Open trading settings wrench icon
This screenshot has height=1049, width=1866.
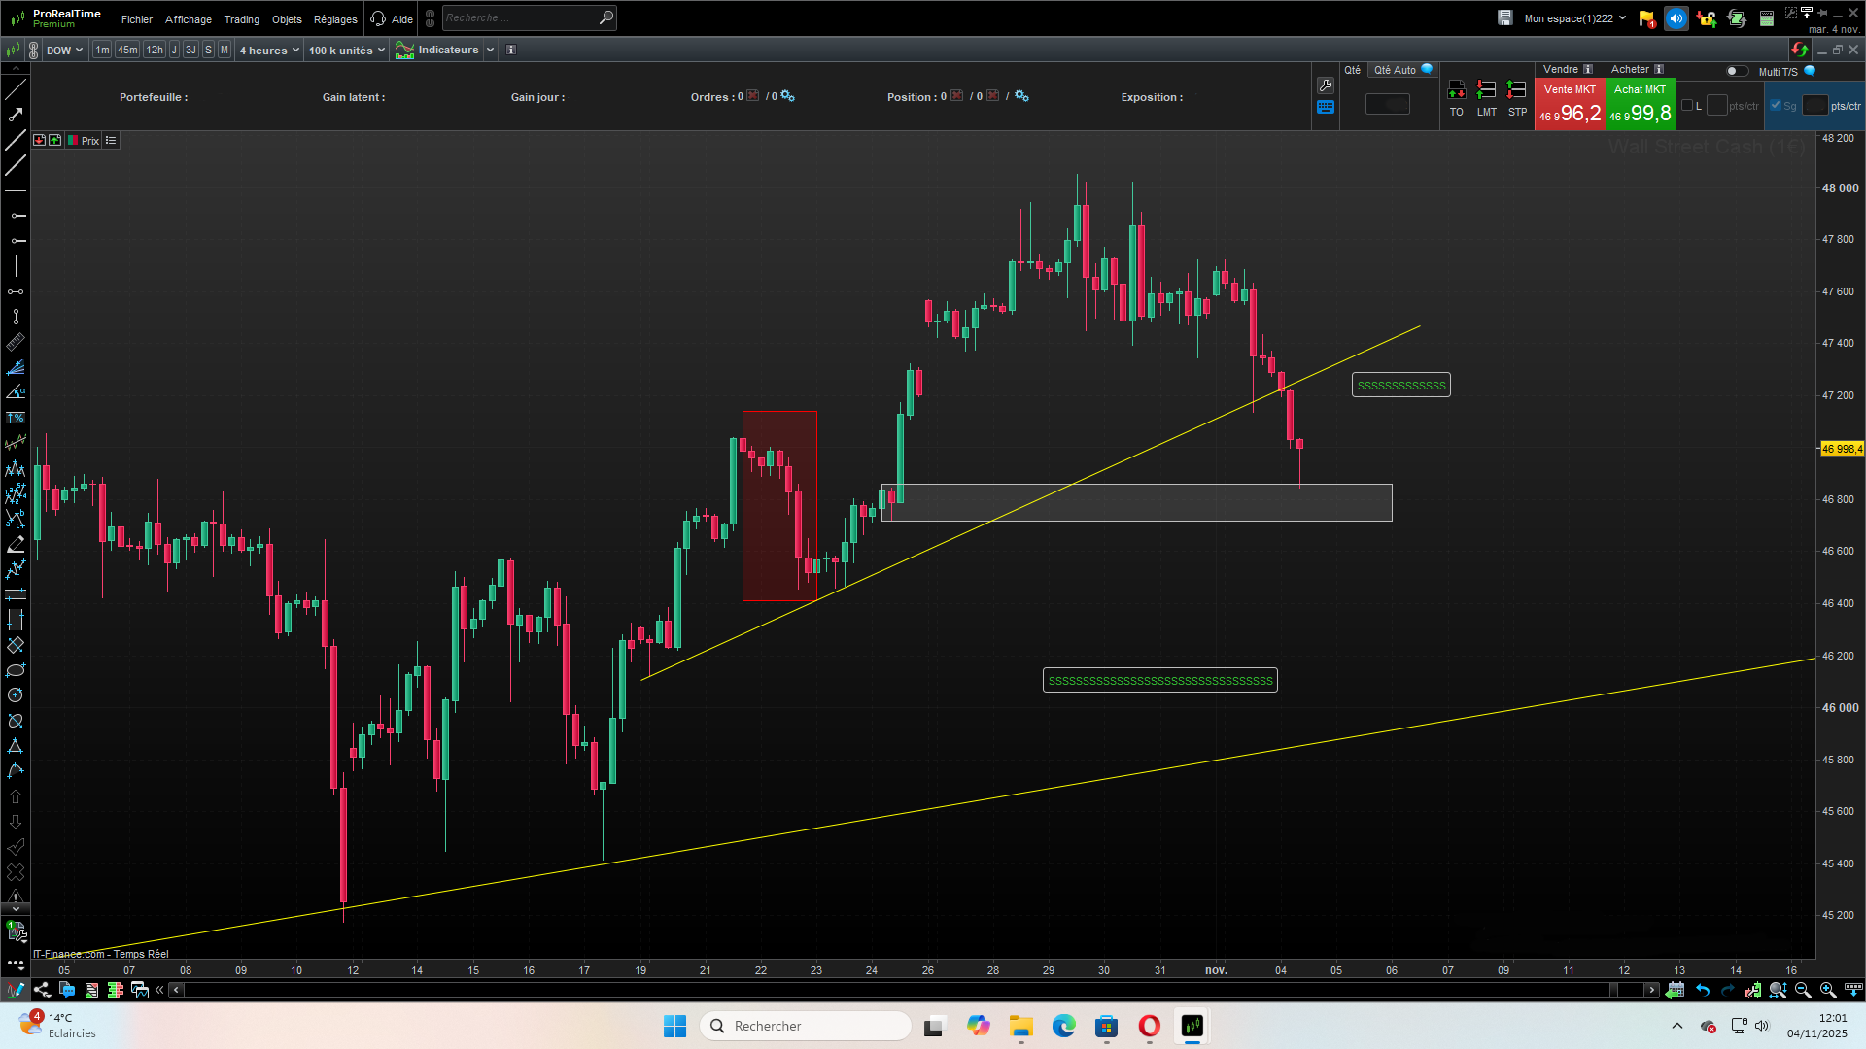pos(1326,85)
